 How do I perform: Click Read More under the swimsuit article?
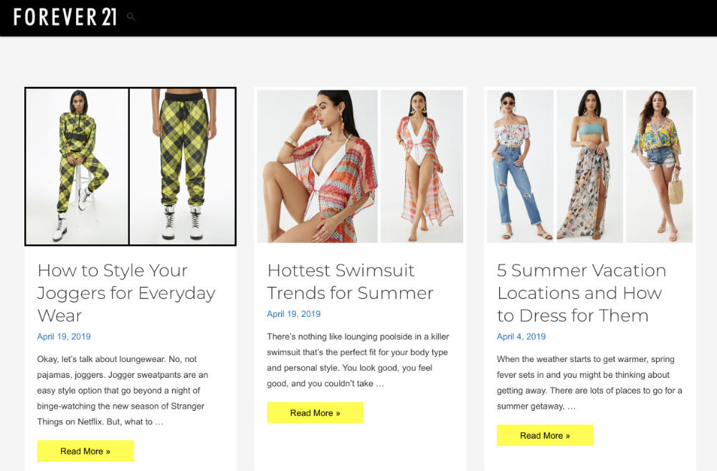pyautogui.click(x=315, y=413)
